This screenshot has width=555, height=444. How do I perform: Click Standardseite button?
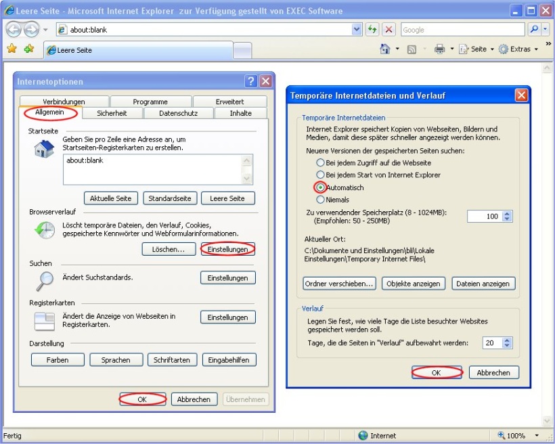[x=170, y=198]
